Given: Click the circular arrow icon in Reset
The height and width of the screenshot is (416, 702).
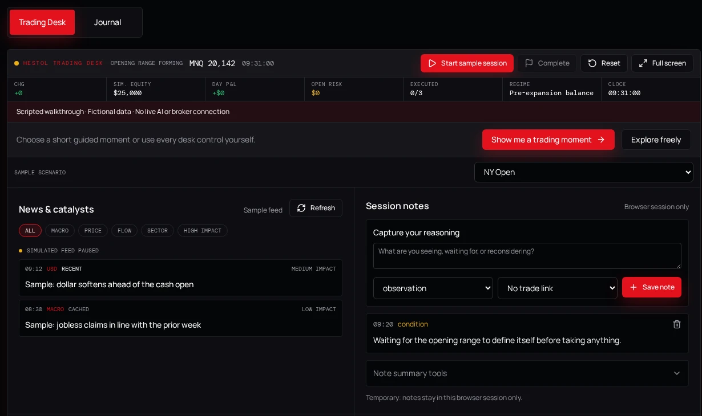Looking at the screenshot, I should point(592,63).
